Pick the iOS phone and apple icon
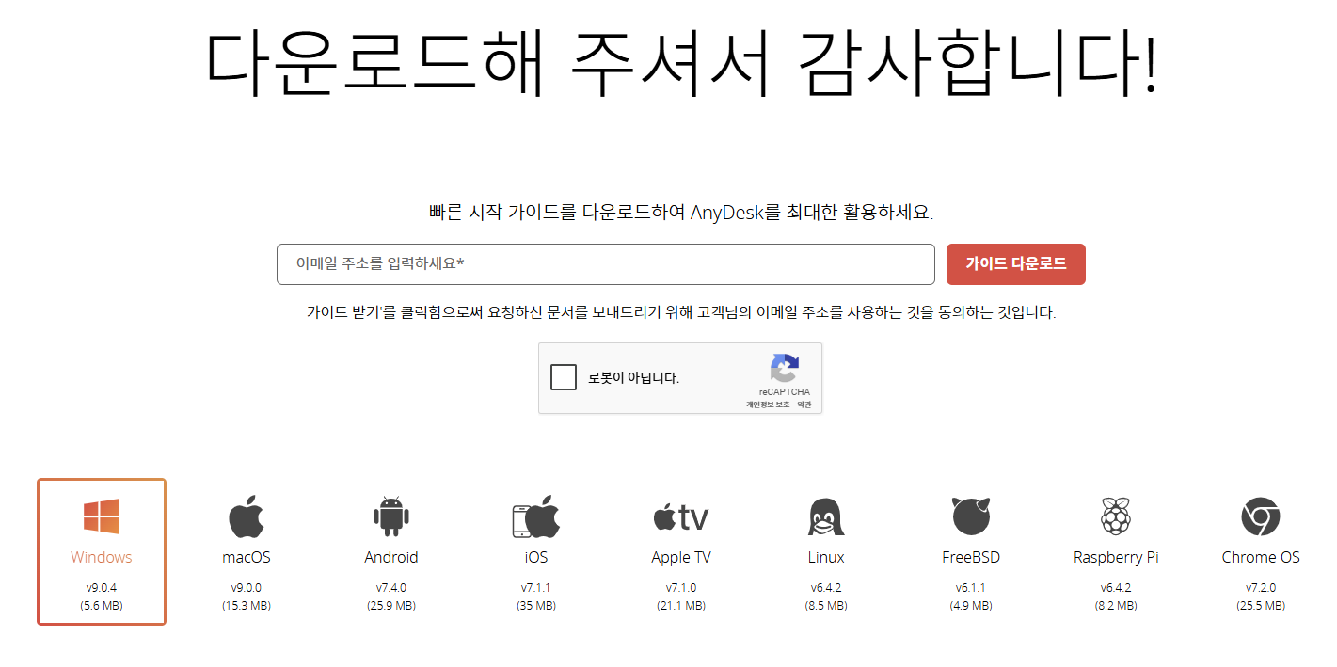 click(x=536, y=517)
